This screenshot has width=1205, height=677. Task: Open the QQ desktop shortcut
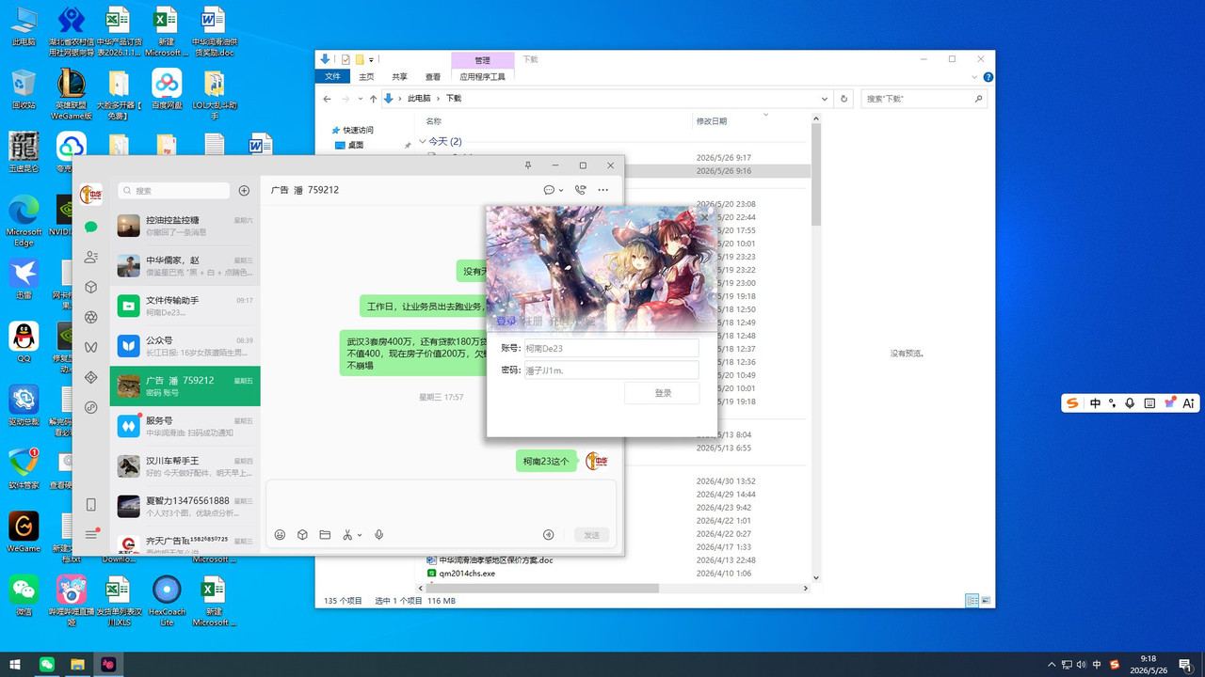24,340
